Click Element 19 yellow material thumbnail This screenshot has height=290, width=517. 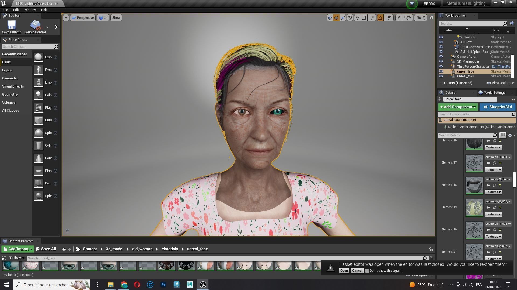tap(474, 208)
